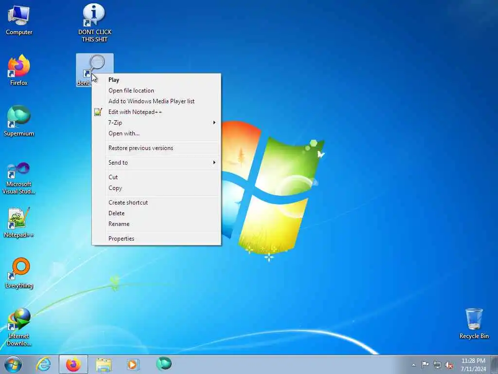Open the clock showing 11:28 PM

pos(473,364)
